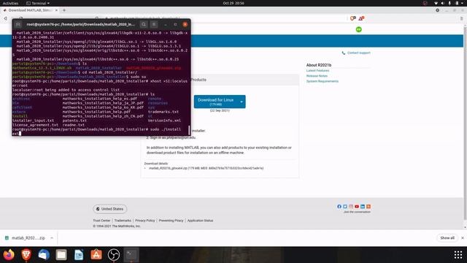Open the network status indicator

point(436,3)
